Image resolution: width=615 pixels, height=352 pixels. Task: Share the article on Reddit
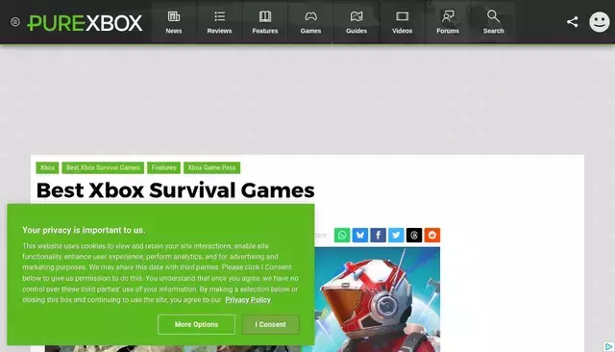(x=432, y=235)
